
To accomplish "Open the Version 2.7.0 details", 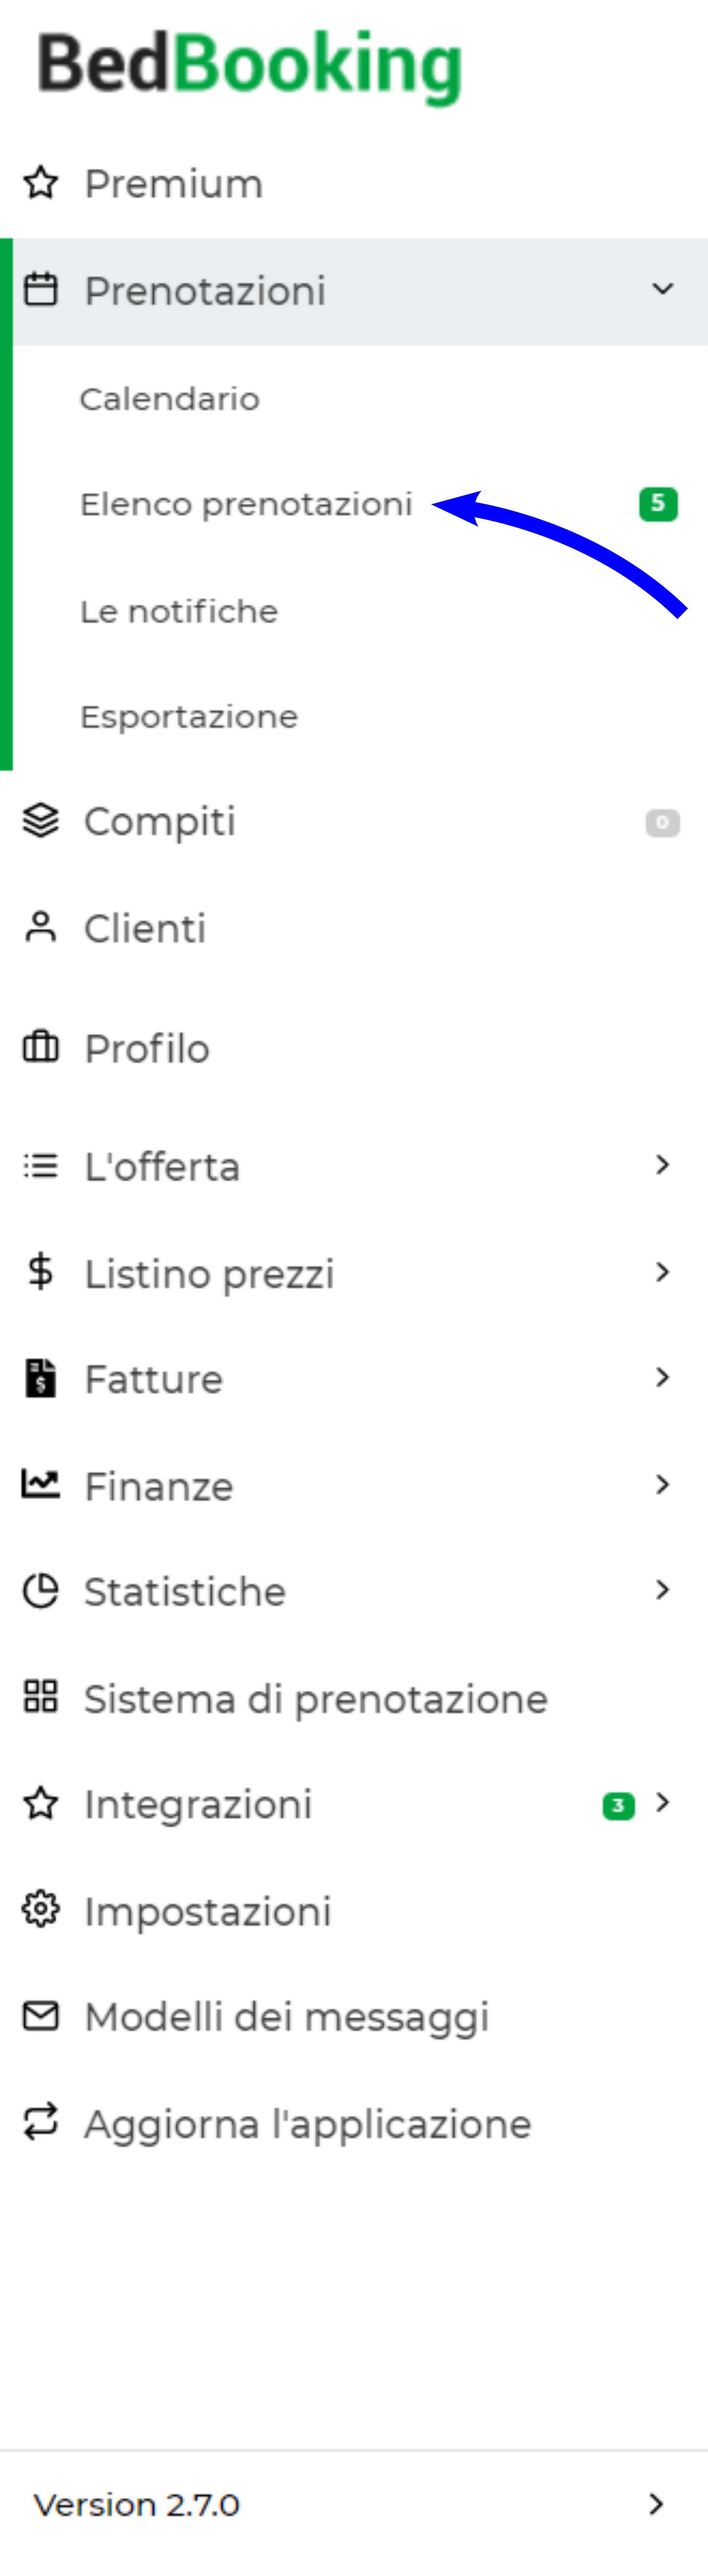I will [x=354, y=2504].
